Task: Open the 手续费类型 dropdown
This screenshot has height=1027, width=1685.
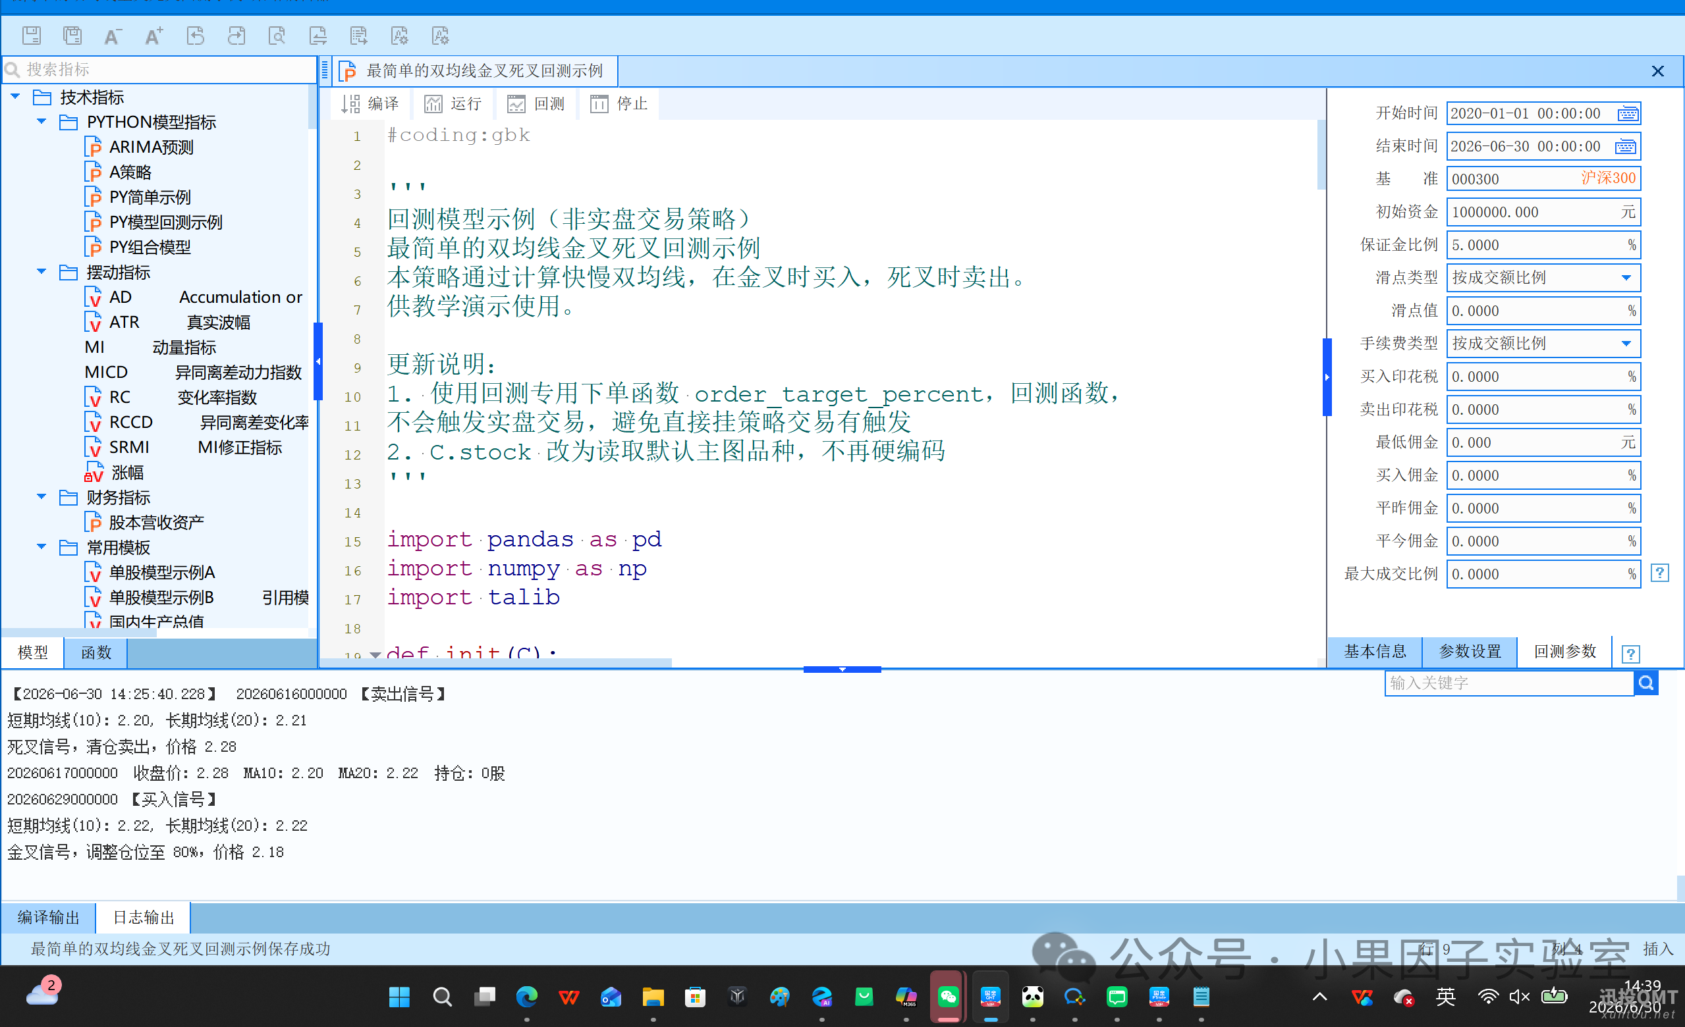Action: (x=1626, y=344)
